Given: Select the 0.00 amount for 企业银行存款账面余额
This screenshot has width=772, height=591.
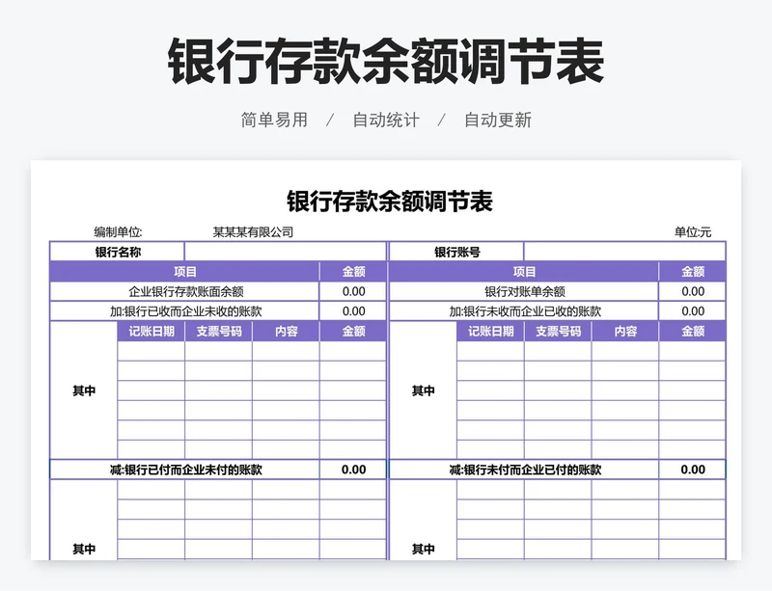Looking at the screenshot, I should pyautogui.click(x=353, y=291).
